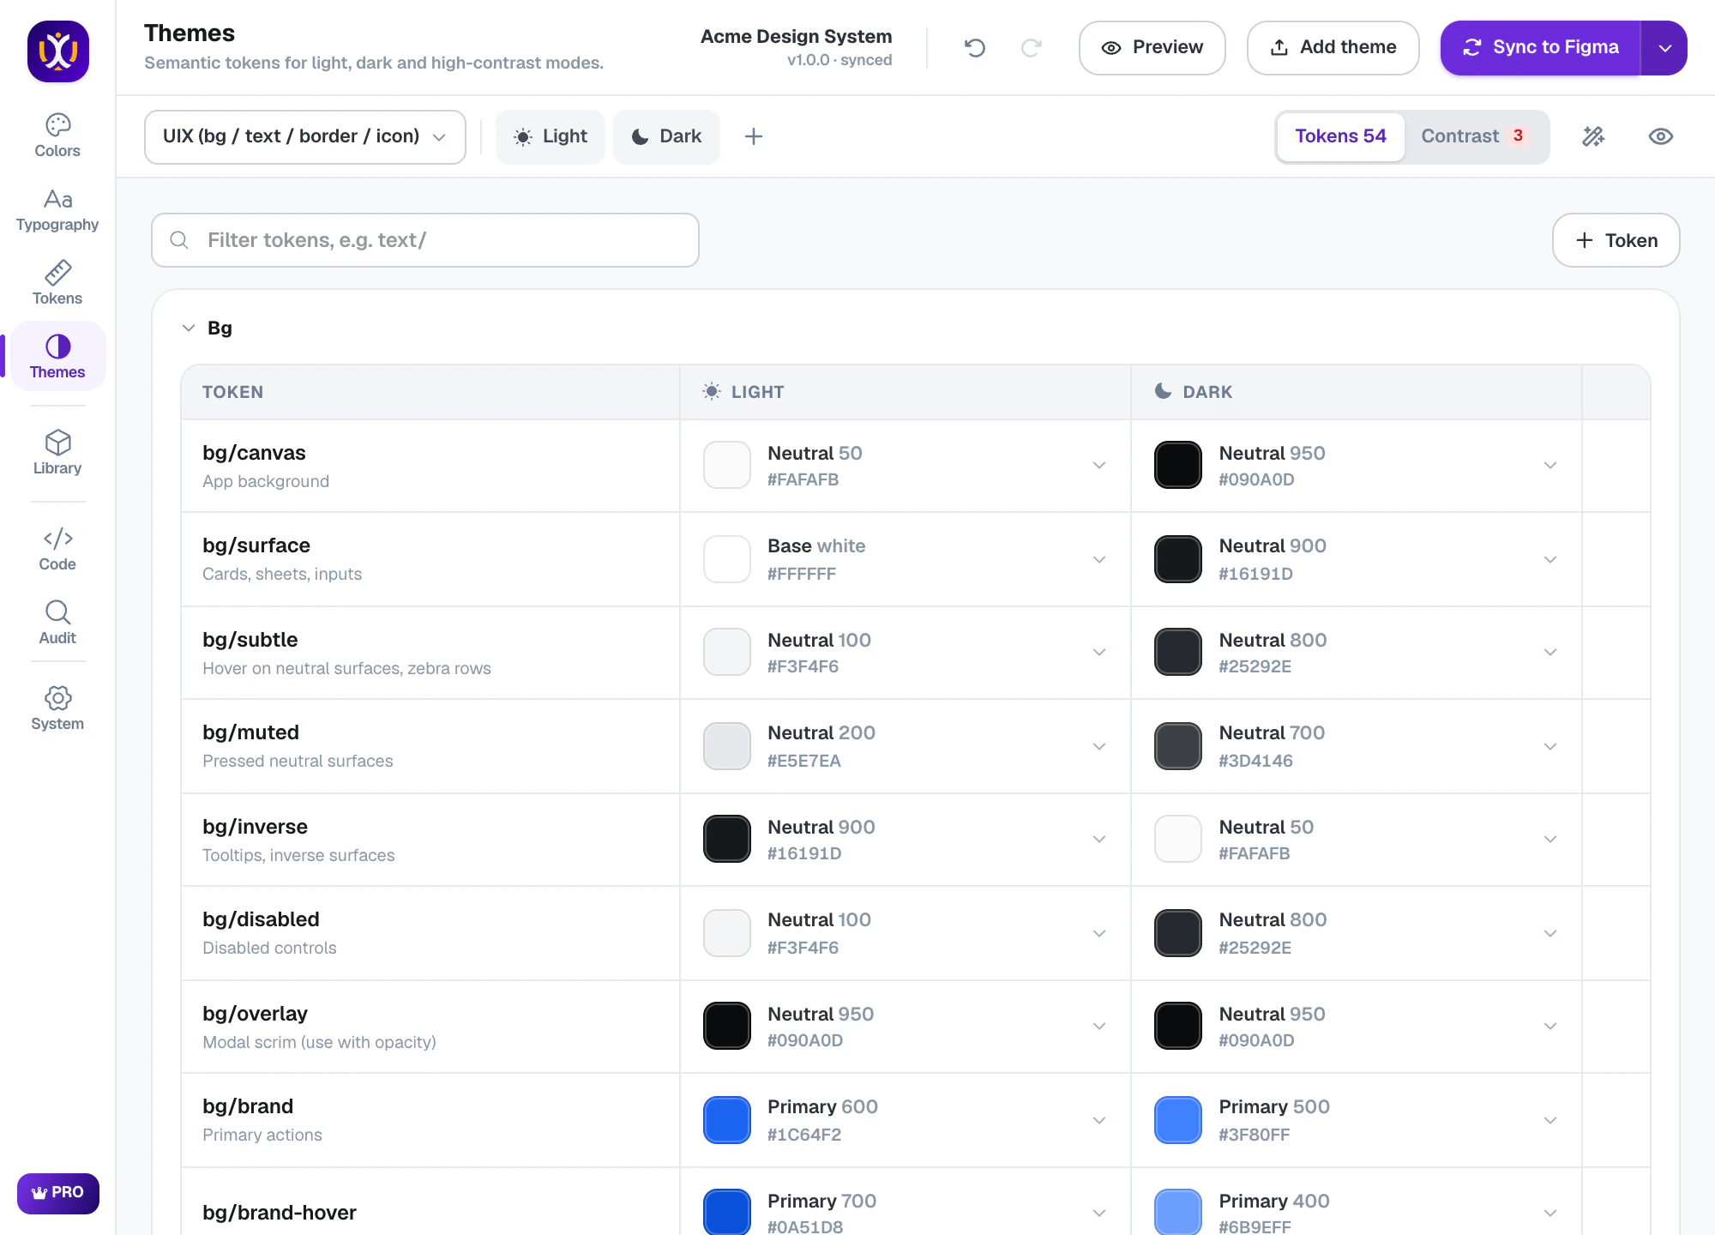This screenshot has height=1235, width=1715.
Task: Click the Neutral 900 swatch for bg/surface dark
Action: 1178,559
